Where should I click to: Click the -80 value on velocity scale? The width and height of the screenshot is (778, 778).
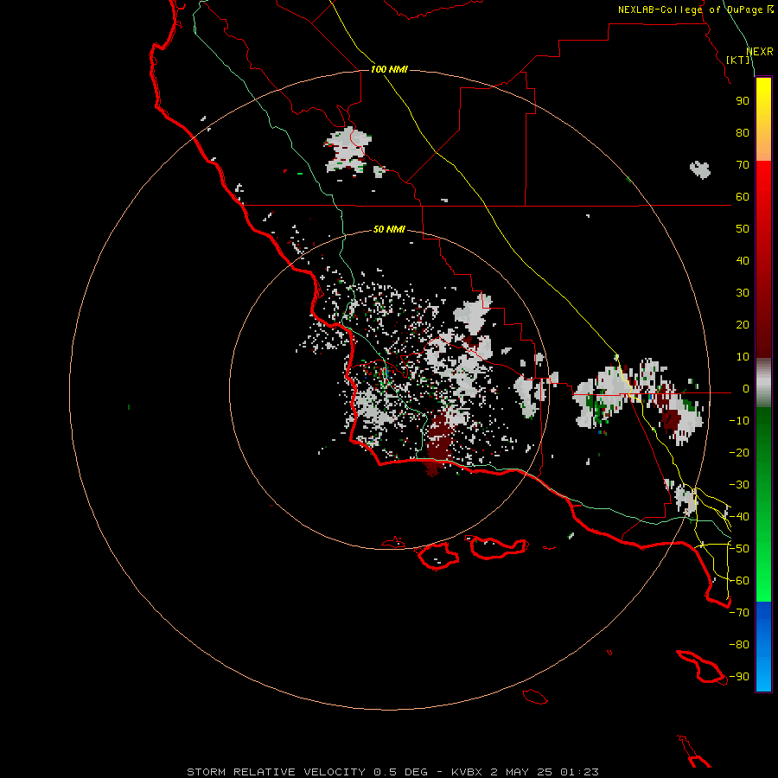[x=739, y=645]
